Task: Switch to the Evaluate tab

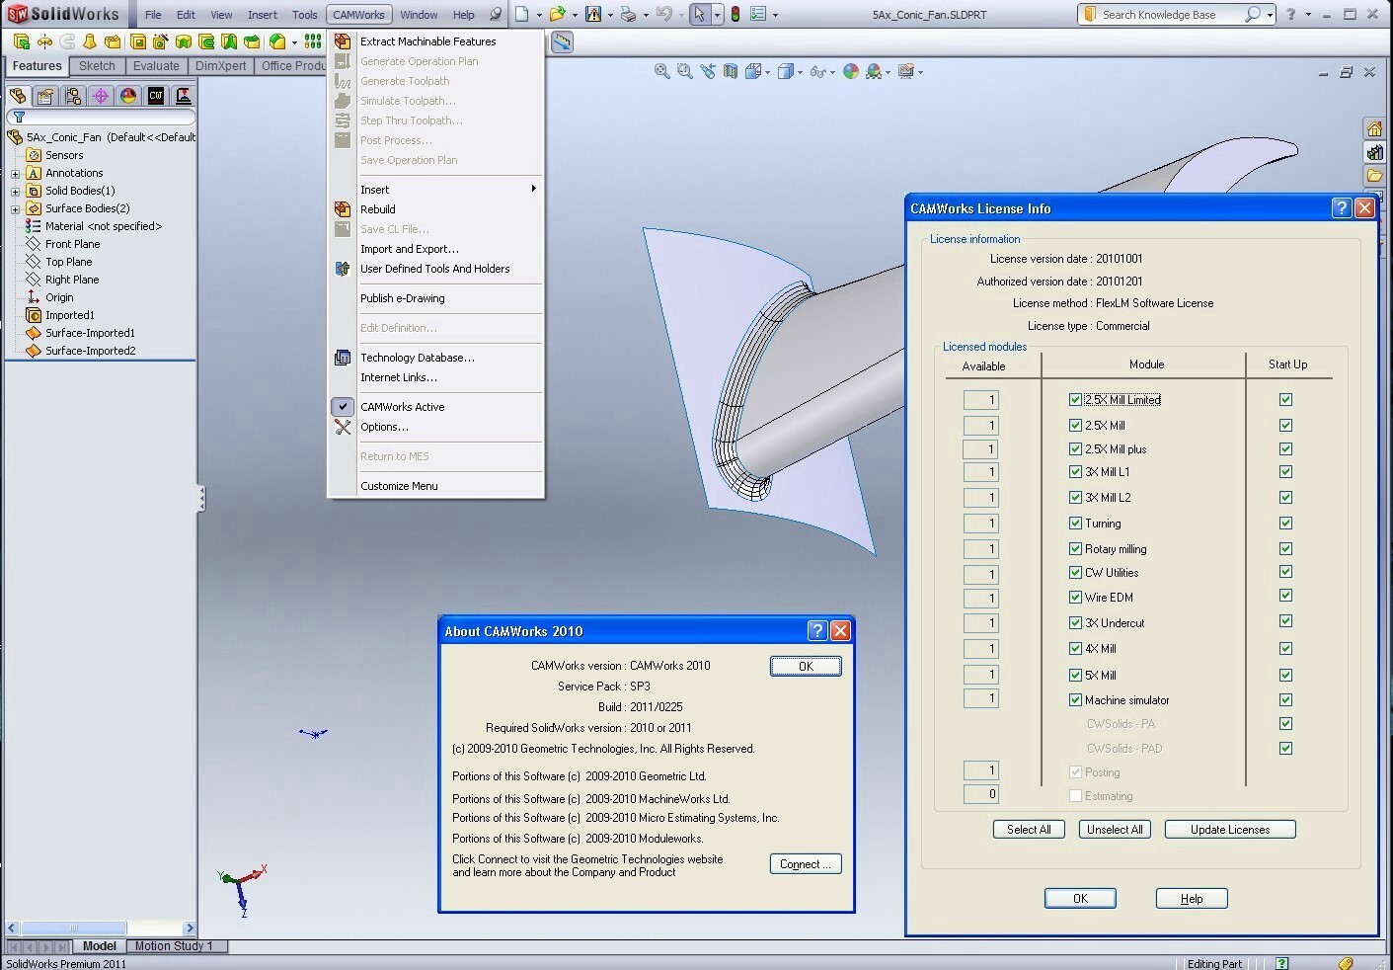Action: [156, 66]
